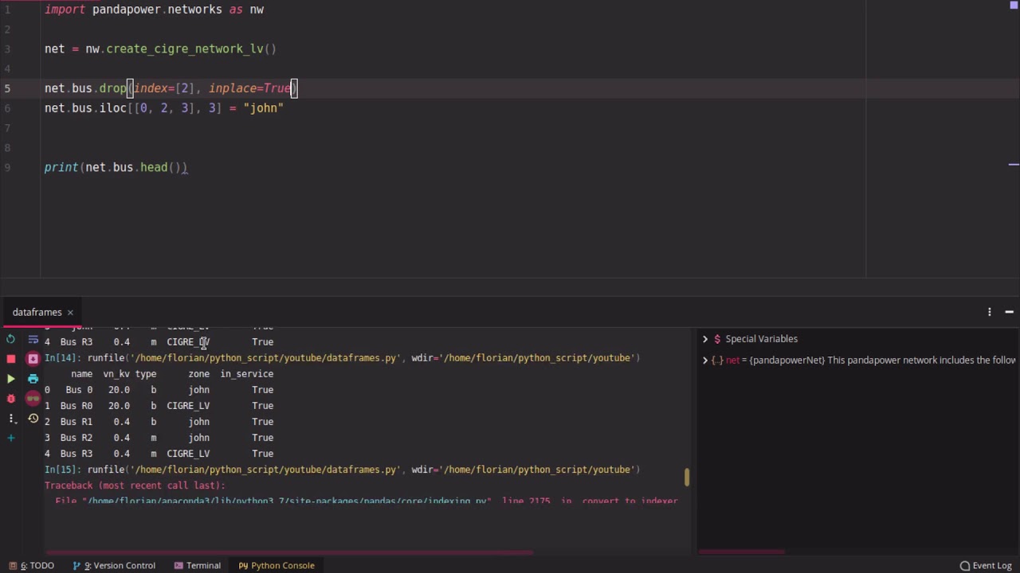Screen dimensions: 1020x573
Task: Open Version Control tool window
Action: click(114, 565)
